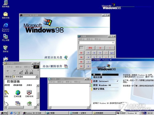Screen dimensions: 154x115
Task: Click Calculator CE button
Action: pos(100,48)
